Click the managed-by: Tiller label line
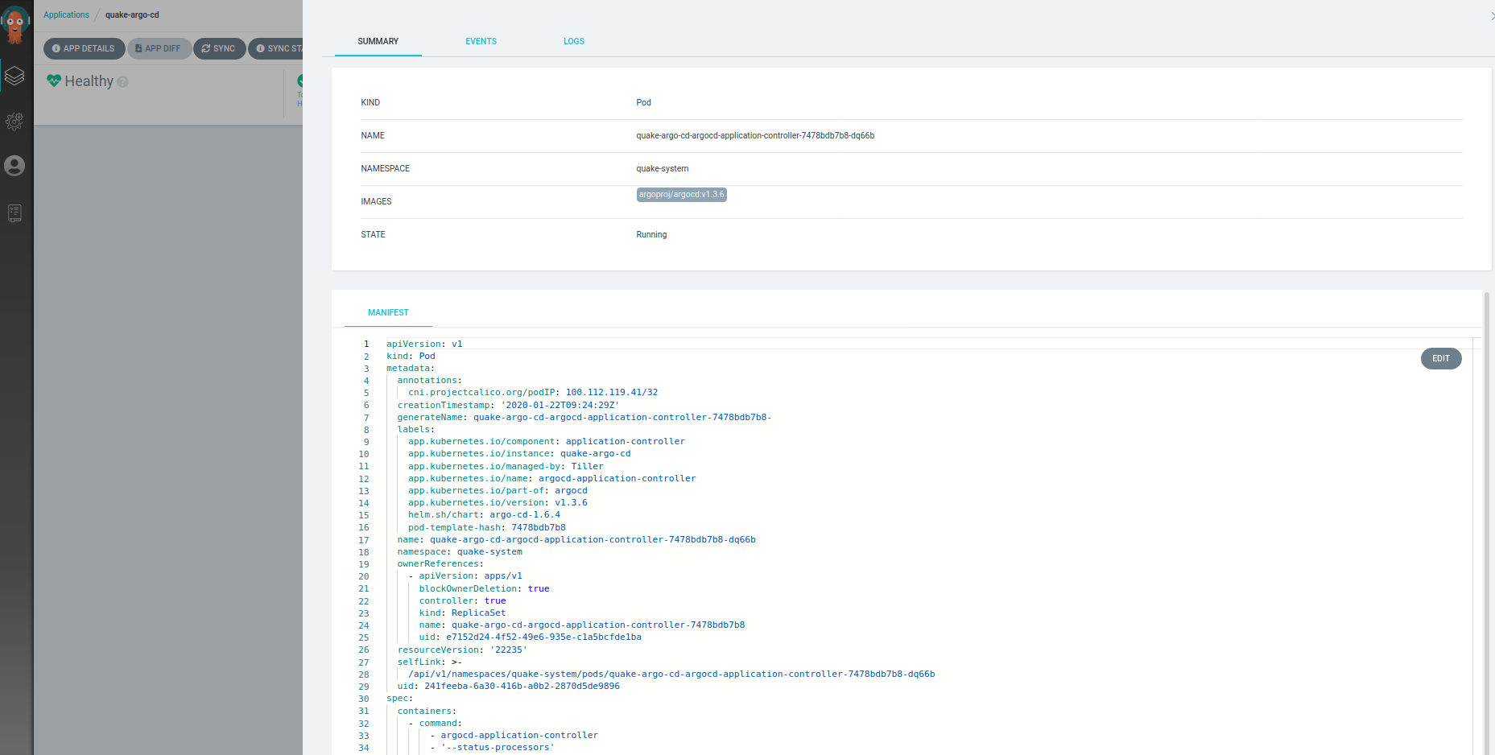1495x755 pixels. [x=506, y=466]
